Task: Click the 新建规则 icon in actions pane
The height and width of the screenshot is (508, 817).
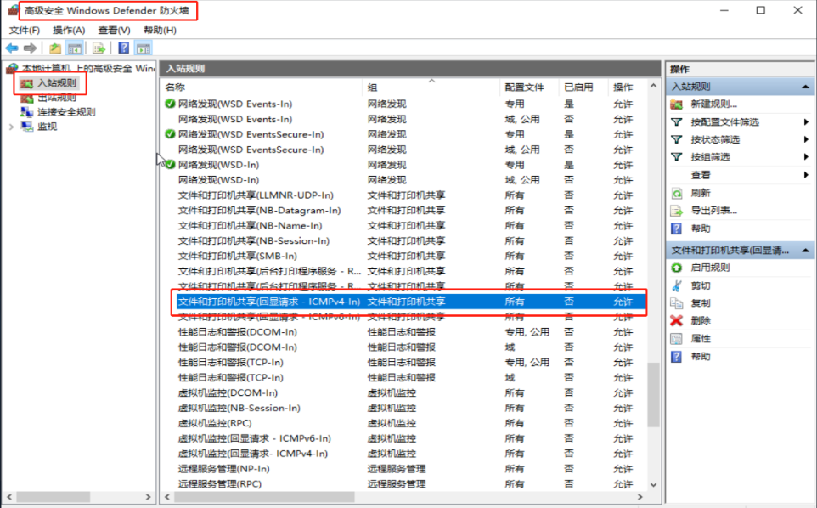Action: 676,104
